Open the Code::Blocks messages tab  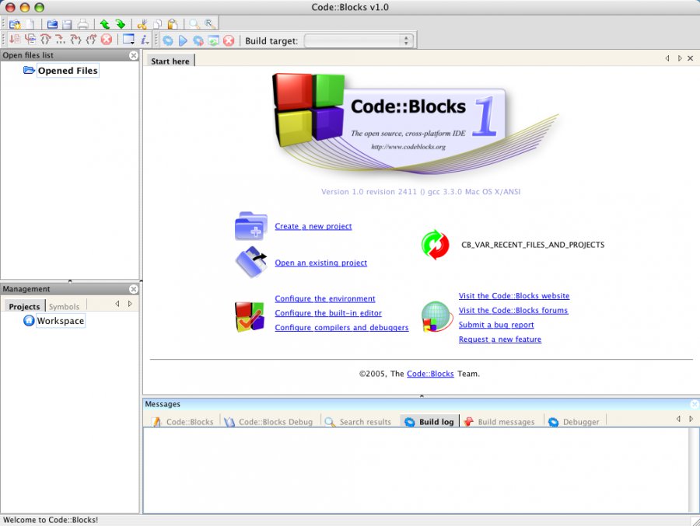click(x=182, y=422)
